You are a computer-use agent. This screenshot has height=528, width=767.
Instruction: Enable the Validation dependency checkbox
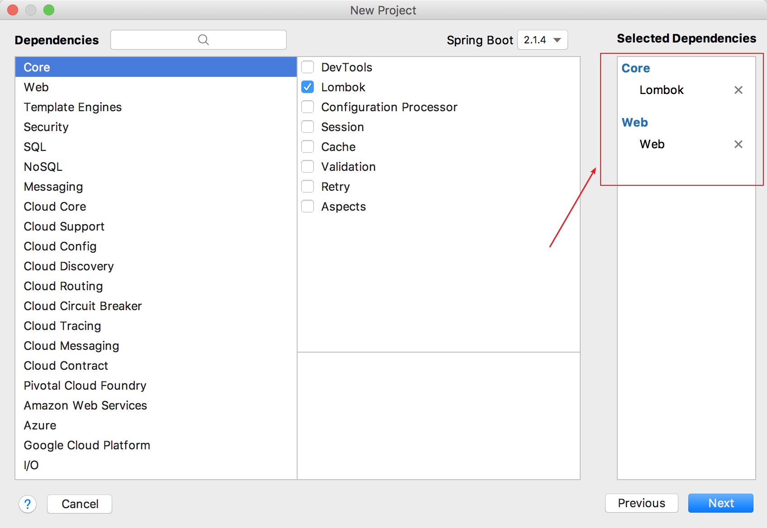pyautogui.click(x=308, y=167)
